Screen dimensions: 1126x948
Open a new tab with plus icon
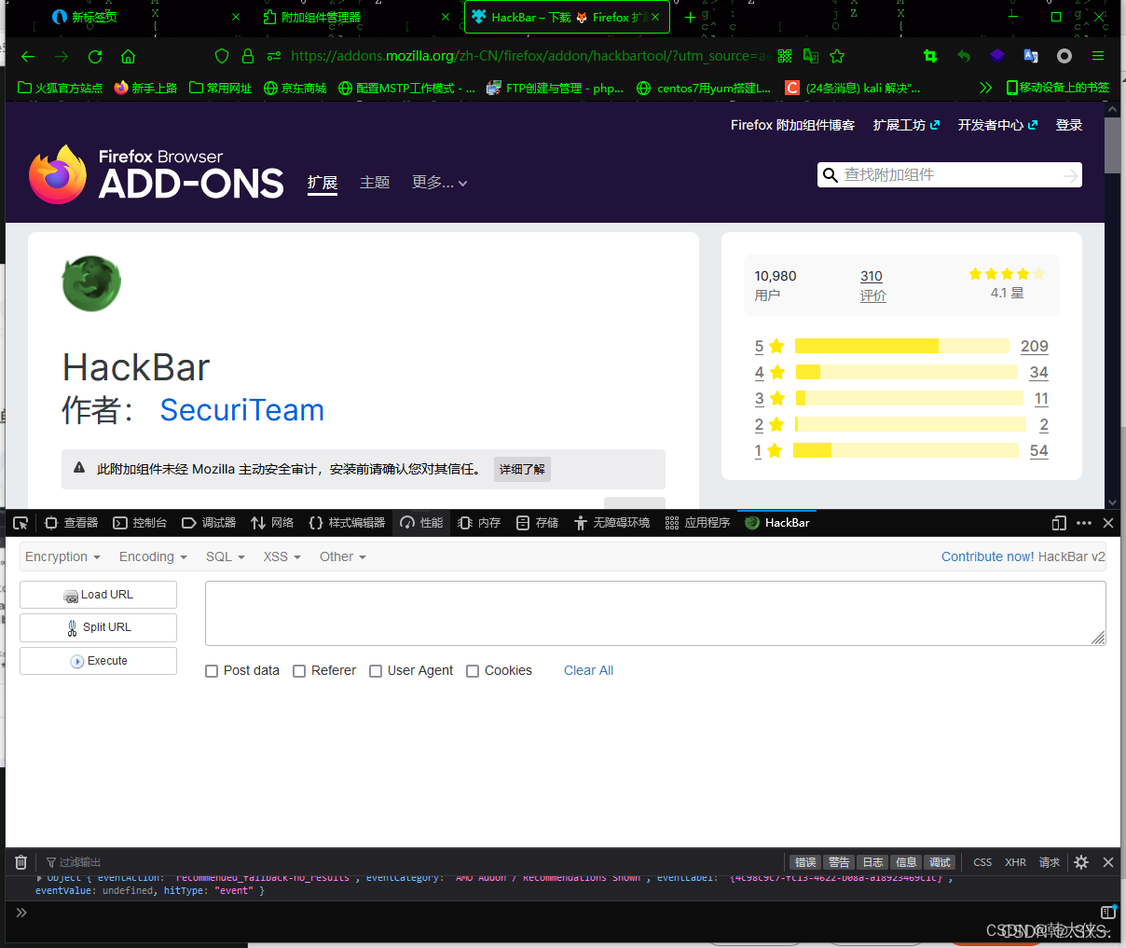(x=690, y=17)
